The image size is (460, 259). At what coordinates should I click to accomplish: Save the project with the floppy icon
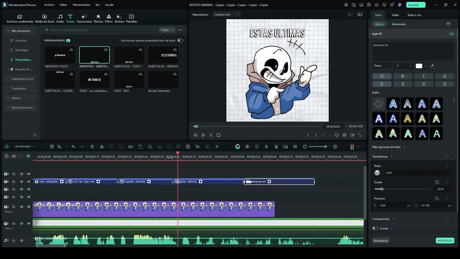point(369,5)
